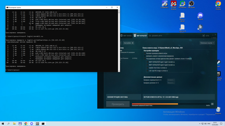Click 'tracert login2.korabli.su' command text
Viewport: 225px width, 126px height.
coord(31,36)
